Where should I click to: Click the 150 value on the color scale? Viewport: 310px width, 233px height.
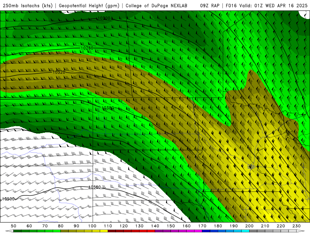171,226
